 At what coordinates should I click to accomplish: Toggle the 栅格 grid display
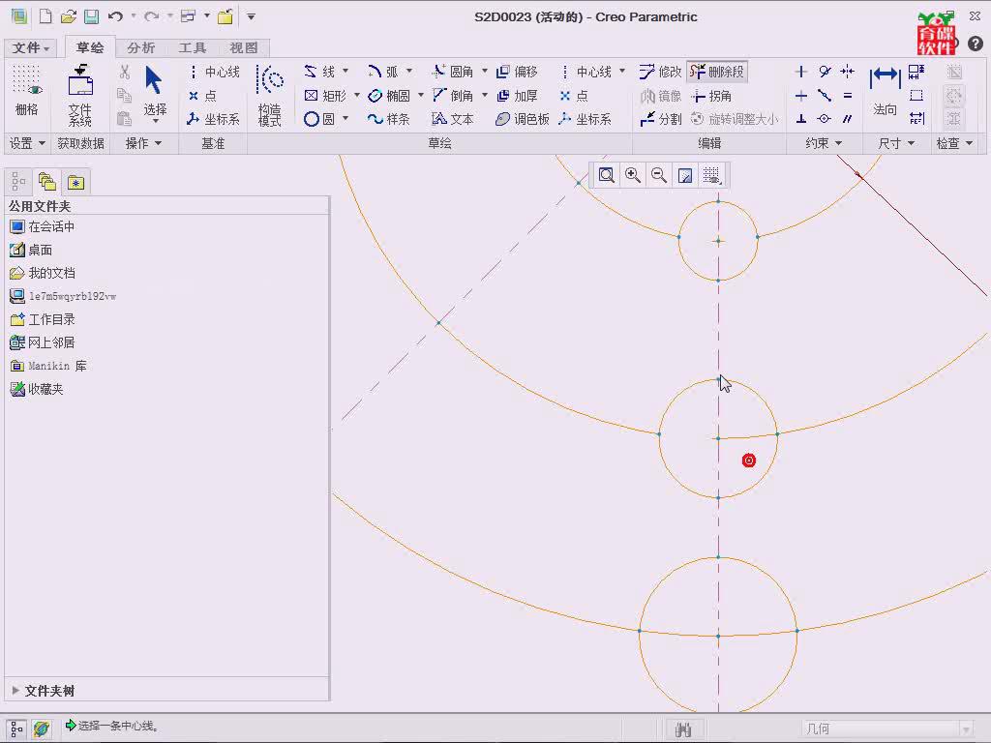coord(26,90)
